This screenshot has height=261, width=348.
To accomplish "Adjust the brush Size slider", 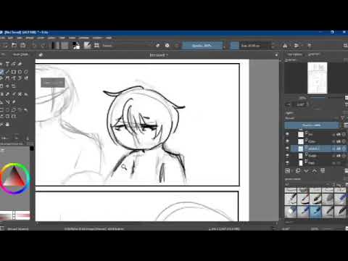I will click(x=252, y=46).
